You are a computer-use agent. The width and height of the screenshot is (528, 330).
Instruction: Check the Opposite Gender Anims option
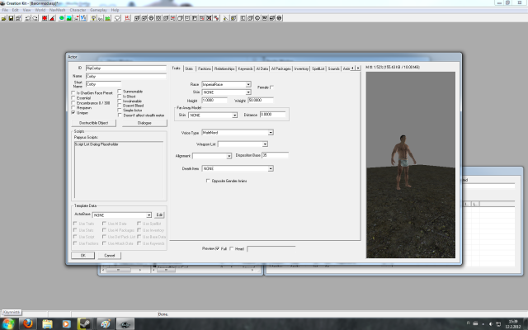(x=207, y=180)
